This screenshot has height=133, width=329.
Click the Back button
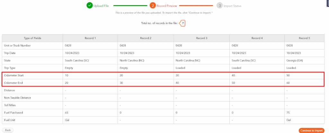[8, 130]
